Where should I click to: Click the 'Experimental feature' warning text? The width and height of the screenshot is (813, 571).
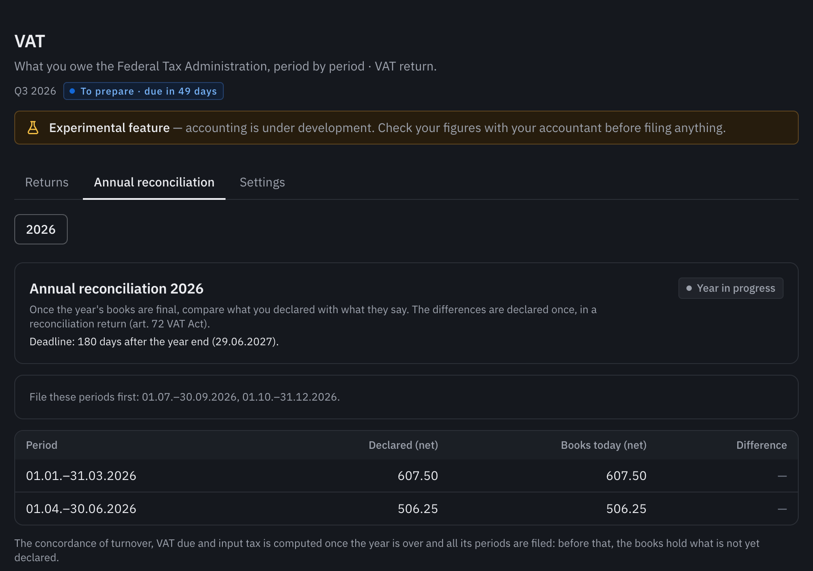tap(387, 128)
